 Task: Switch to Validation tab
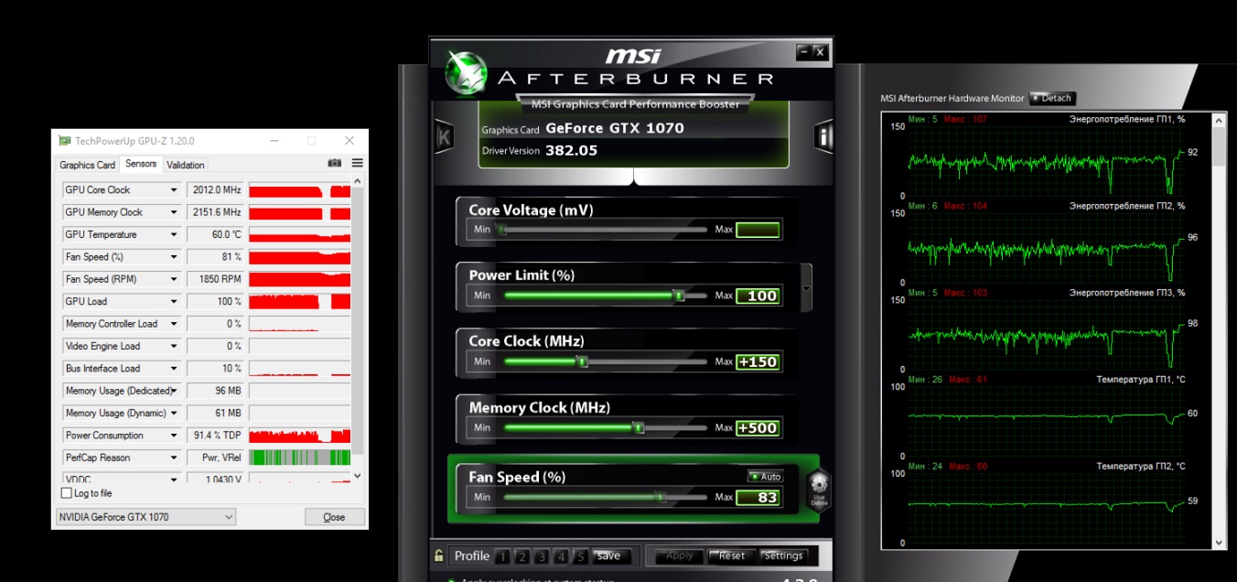[186, 165]
